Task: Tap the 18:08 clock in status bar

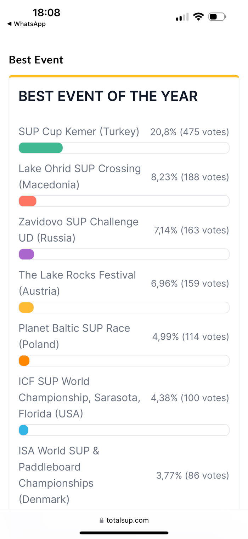Action: point(46,13)
